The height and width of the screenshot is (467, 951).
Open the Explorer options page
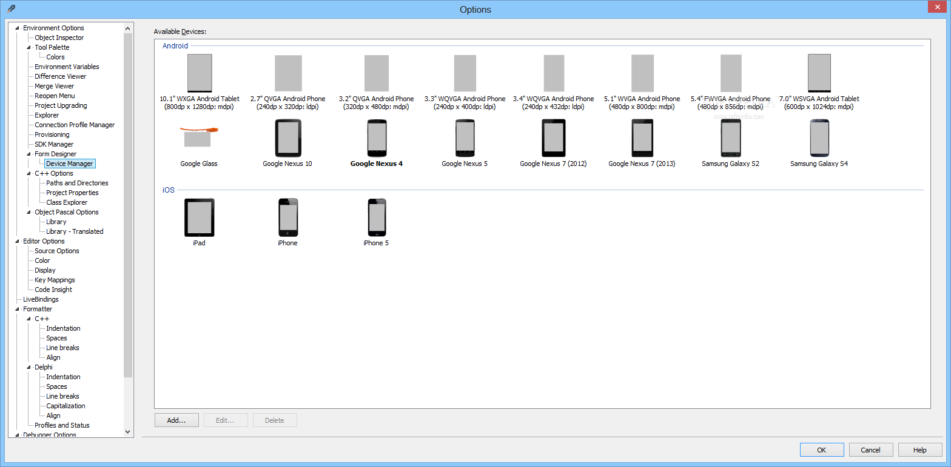47,115
